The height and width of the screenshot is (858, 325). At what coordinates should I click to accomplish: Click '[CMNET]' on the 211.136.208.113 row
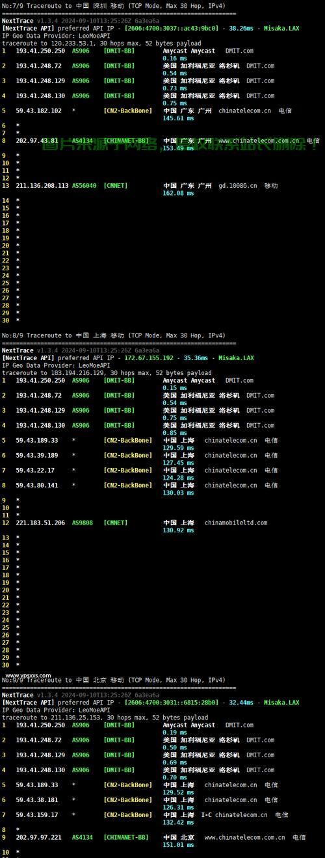(x=116, y=185)
